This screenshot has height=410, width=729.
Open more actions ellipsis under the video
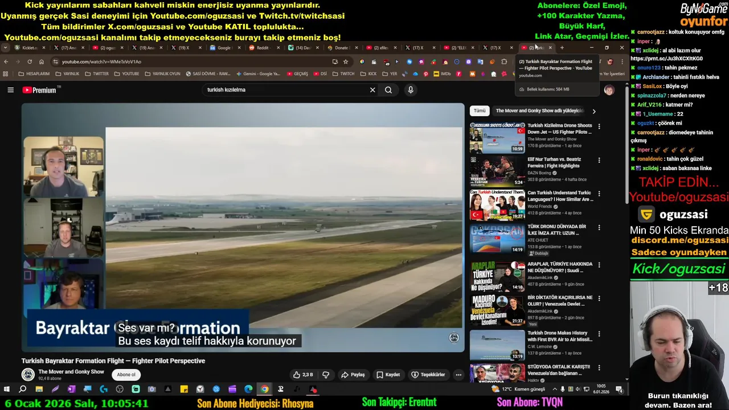pos(458,375)
